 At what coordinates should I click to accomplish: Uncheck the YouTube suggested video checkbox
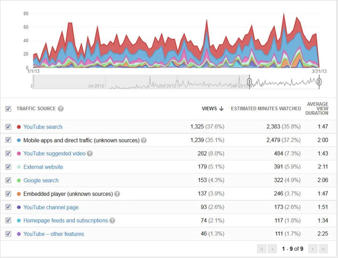8,153
